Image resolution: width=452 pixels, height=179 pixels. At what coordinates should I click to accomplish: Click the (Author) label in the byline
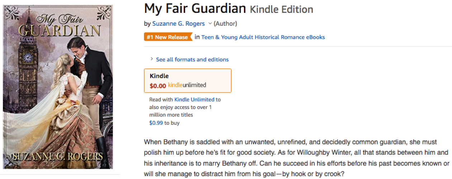225,24
